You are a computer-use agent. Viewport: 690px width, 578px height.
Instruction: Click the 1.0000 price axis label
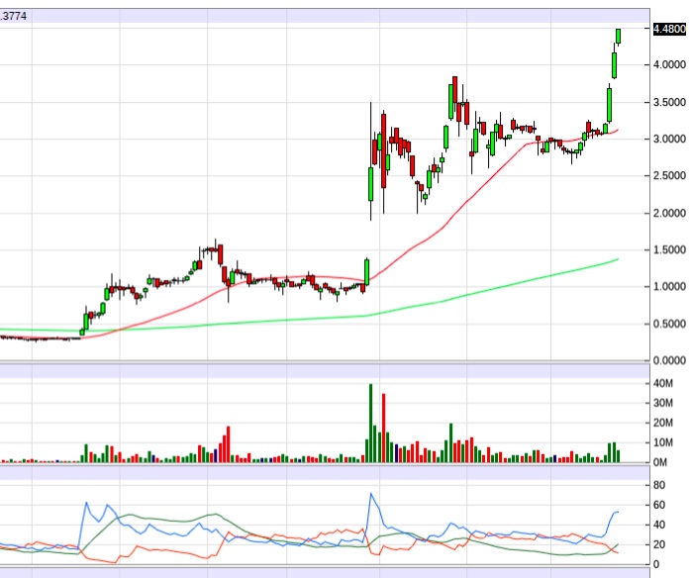tap(668, 287)
